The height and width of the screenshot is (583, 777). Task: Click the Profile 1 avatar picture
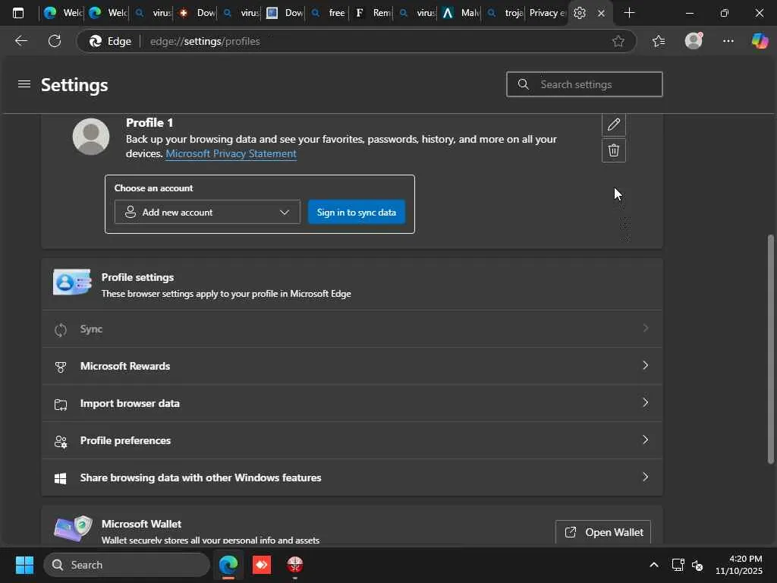pos(91,137)
